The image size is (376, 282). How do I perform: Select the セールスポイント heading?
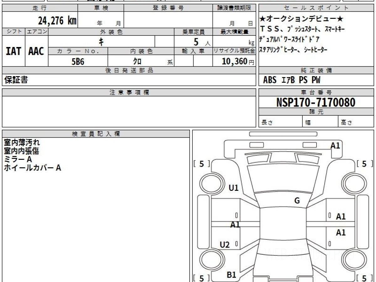point(316,8)
